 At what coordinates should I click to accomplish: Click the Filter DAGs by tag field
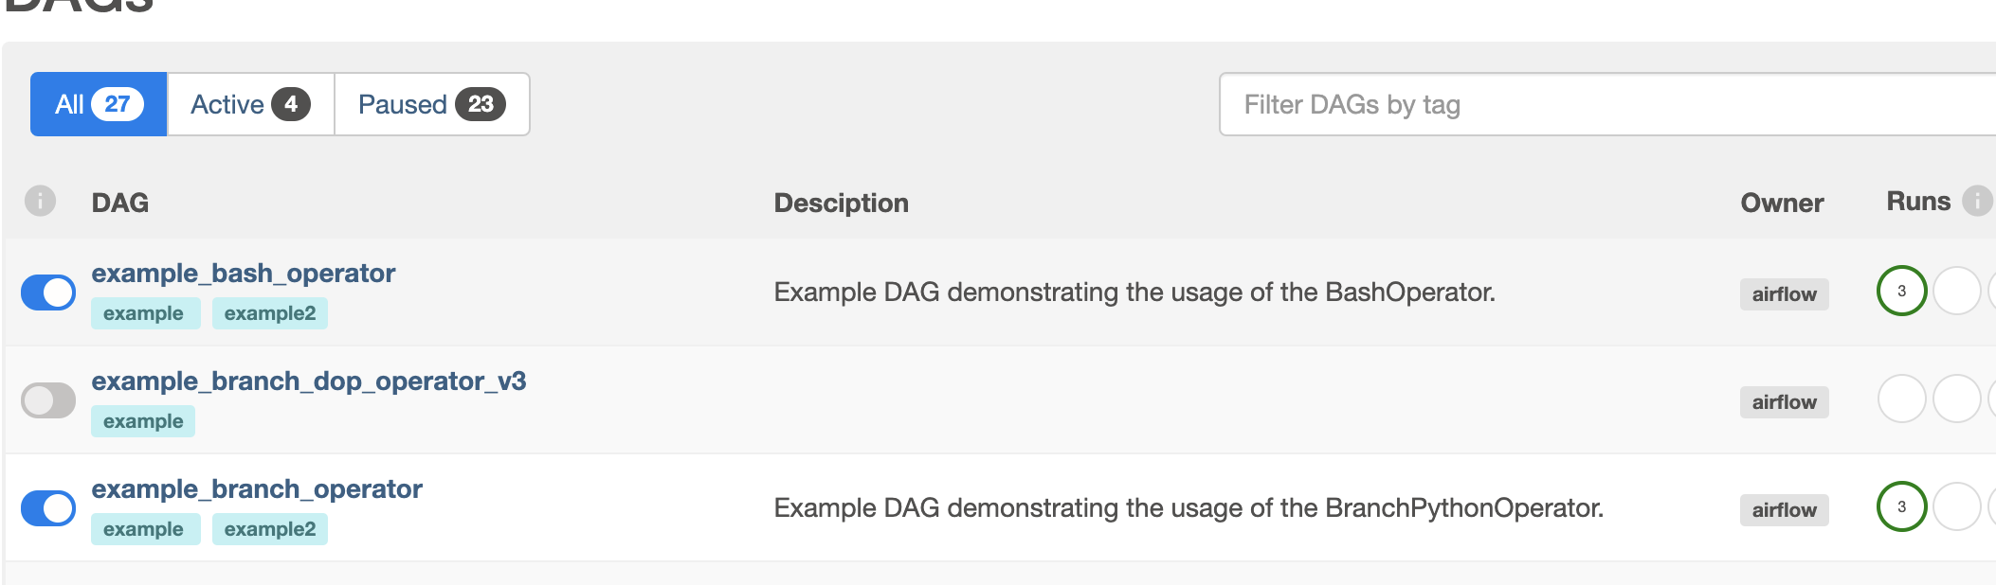pos(1602,104)
